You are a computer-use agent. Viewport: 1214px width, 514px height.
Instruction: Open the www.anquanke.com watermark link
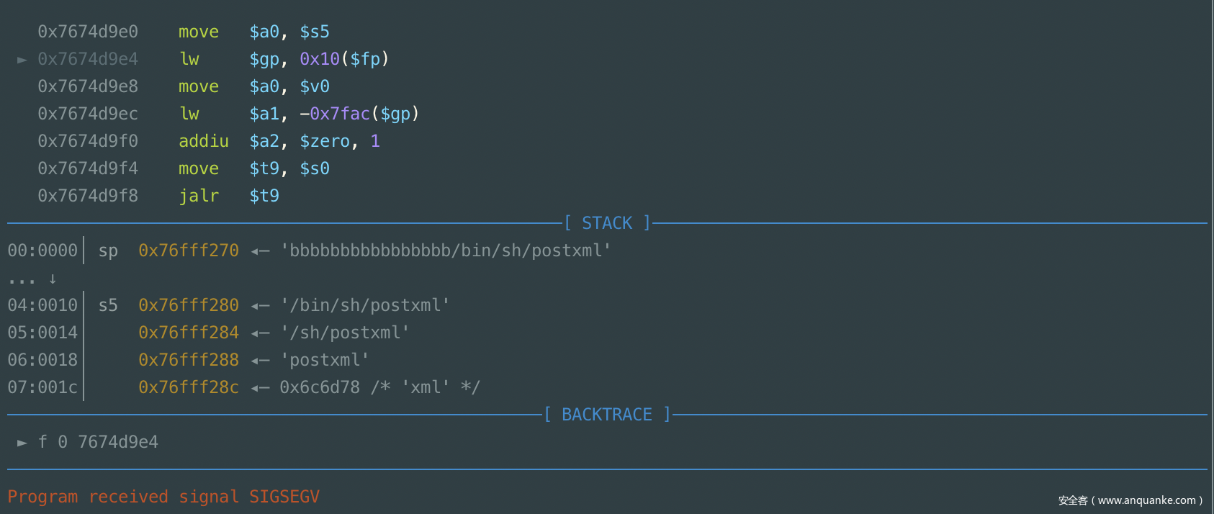tap(1146, 500)
